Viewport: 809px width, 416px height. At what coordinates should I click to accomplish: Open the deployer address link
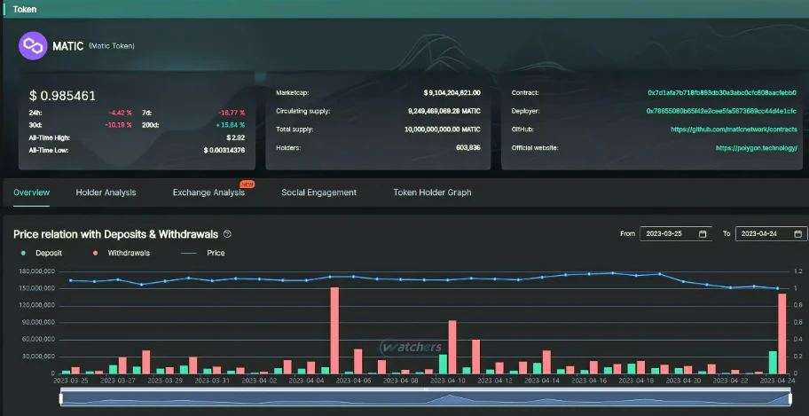point(721,111)
